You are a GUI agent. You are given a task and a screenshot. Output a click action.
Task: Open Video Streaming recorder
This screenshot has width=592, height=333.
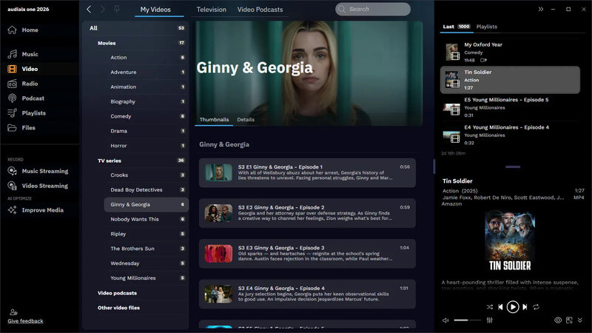(x=38, y=186)
